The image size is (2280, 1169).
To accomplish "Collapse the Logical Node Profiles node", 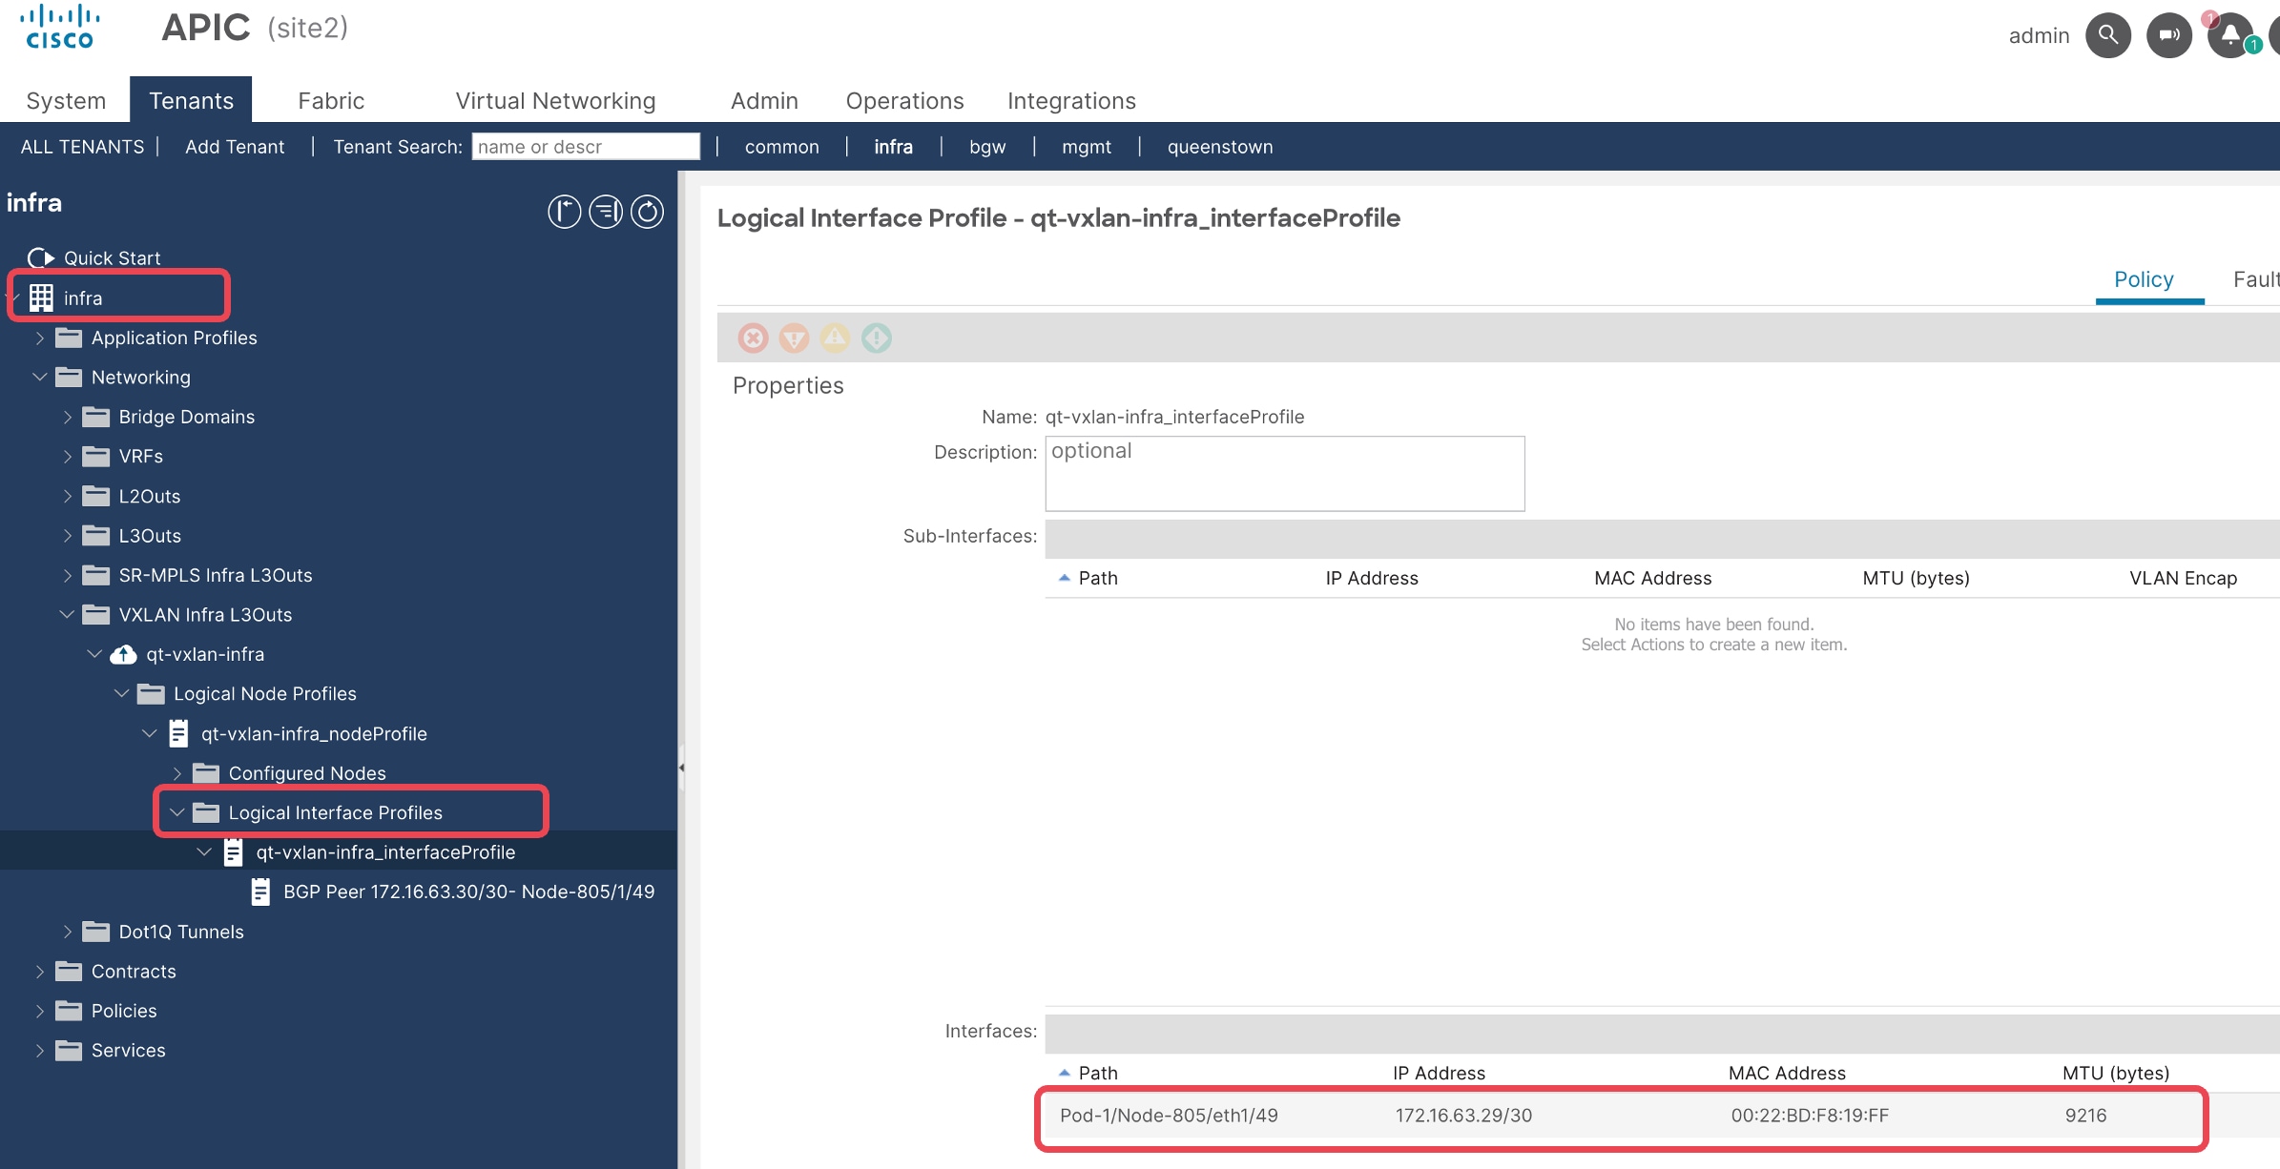I will tap(122, 693).
